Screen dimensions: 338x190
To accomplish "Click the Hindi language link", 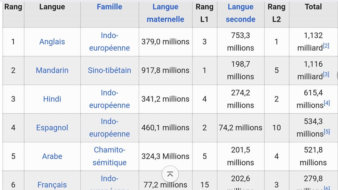I will [52, 99].
